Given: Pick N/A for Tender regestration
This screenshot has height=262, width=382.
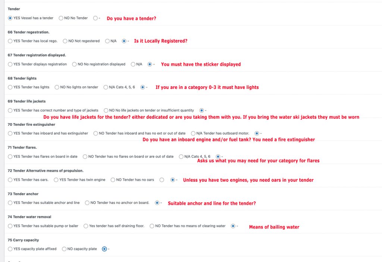Looking at the screenshot, I should [x=107, y=41].
